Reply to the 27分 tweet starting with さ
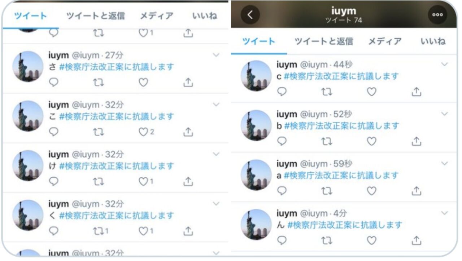The width and height of the screenshot is (462, 261). pos(53,83)
